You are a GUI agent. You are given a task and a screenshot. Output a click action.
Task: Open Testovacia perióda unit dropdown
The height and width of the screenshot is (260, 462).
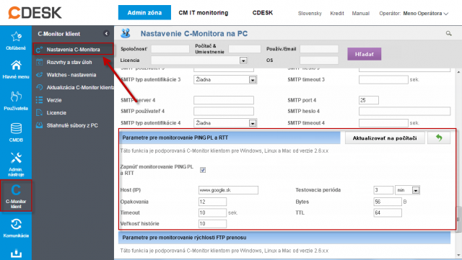coord(407,190)
